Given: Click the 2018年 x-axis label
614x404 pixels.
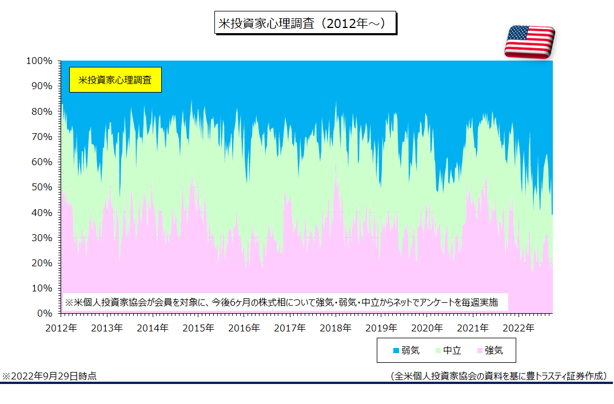Looking at the screenshot, I should pos(336,328).
